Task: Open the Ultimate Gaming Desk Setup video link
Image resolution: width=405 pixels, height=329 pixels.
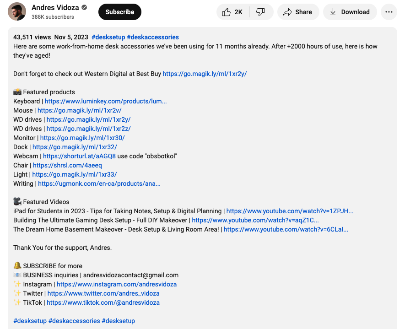Action: (255, 220)
